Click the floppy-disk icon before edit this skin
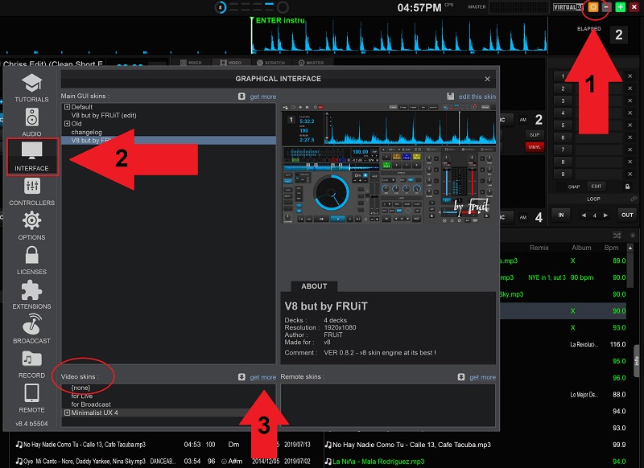 click(451, 96)
